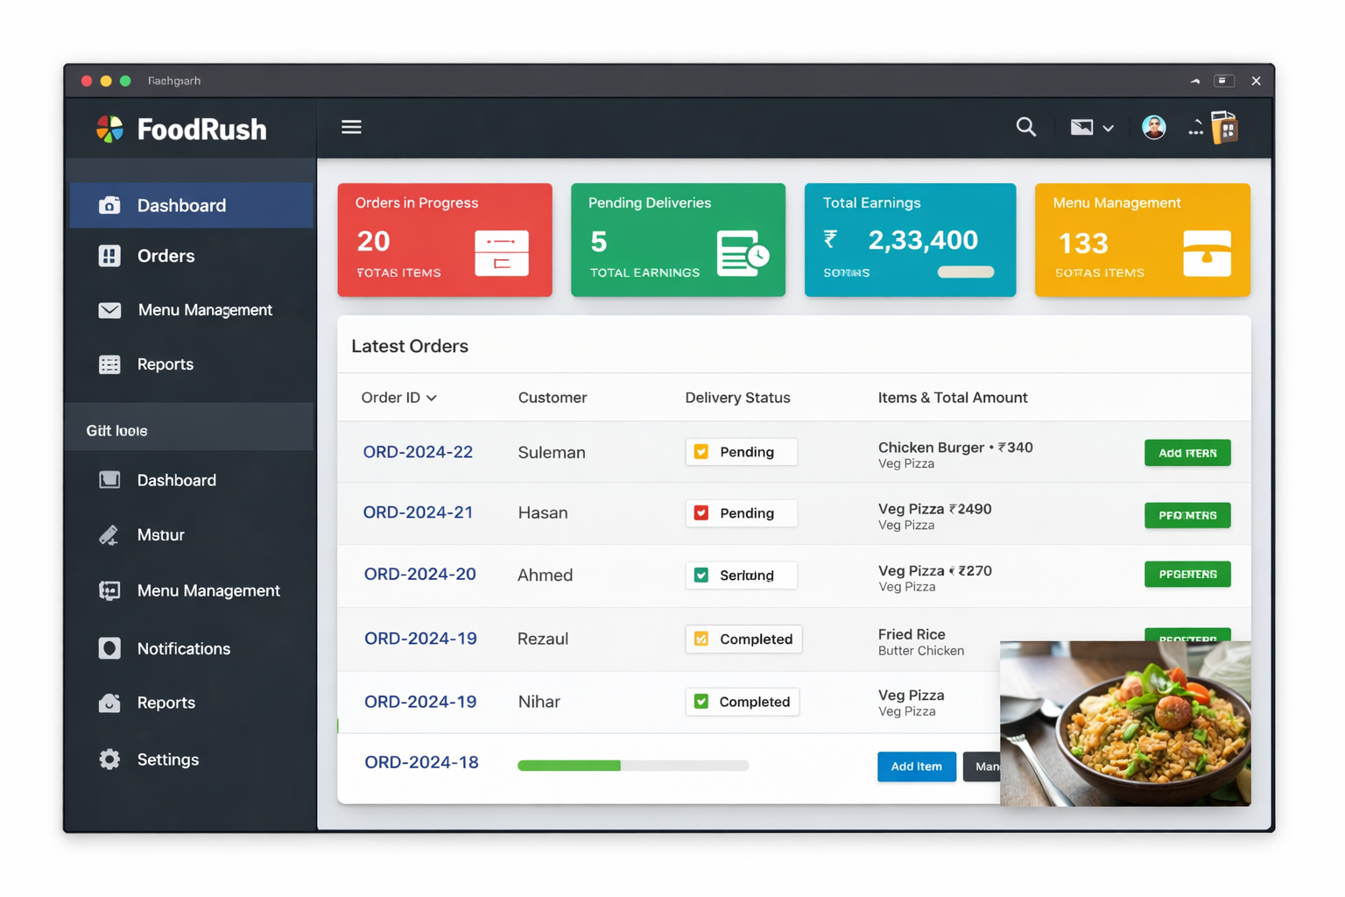1345x897 pixels.
Task: Check the Serving status box for Ahmed
Action: point(700,576)
